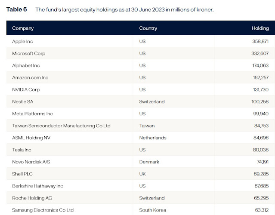Select the 'Berkshire Hathaway Inc' company cell

tap(37, 186)
